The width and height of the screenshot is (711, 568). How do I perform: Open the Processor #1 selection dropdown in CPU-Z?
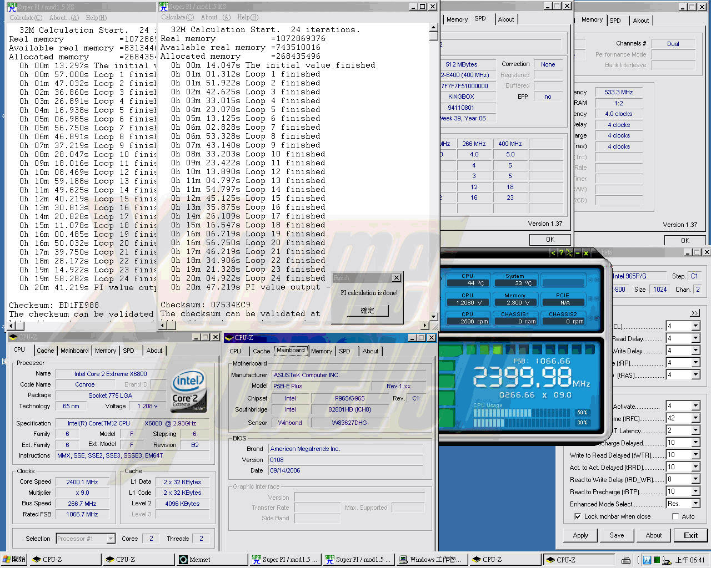[x=111, y=539]
